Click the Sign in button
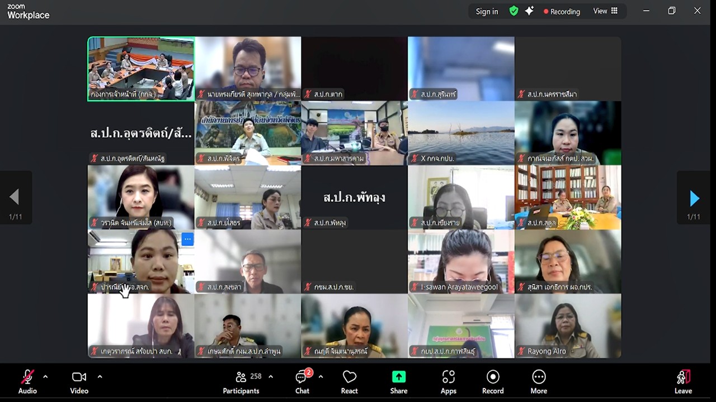The image size is (716, 402). click(x=486, y=11)
